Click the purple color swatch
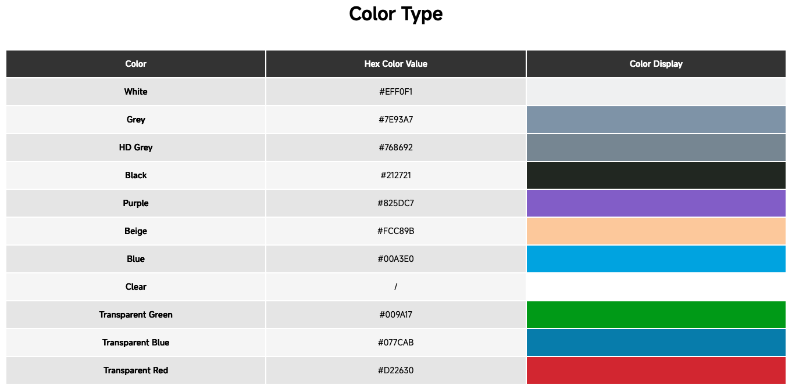Screen dimensions: 792x389 [656, 203]
